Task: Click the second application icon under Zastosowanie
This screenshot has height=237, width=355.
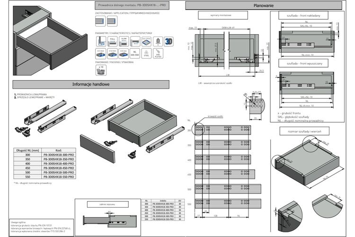Action: [112, 21]
